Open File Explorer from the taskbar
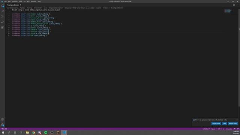 [27, 132]
